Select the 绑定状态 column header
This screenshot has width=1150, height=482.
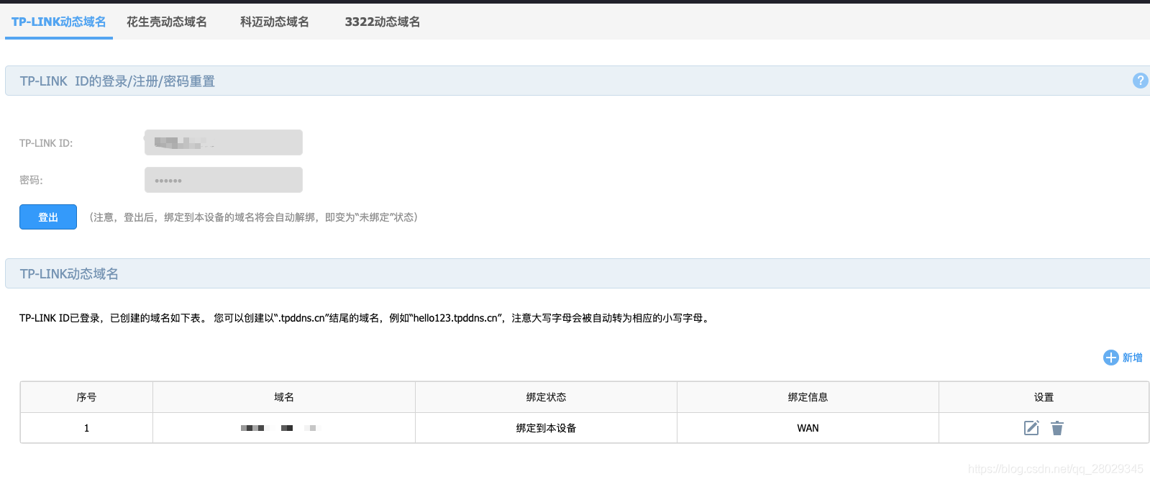point(546,397)
